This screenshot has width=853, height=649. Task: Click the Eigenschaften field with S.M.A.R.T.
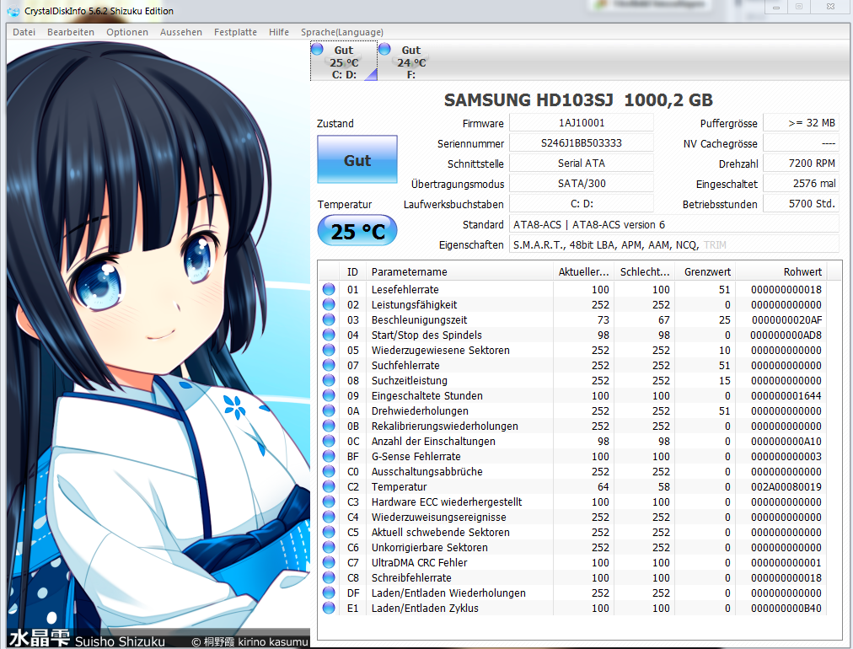674,244
